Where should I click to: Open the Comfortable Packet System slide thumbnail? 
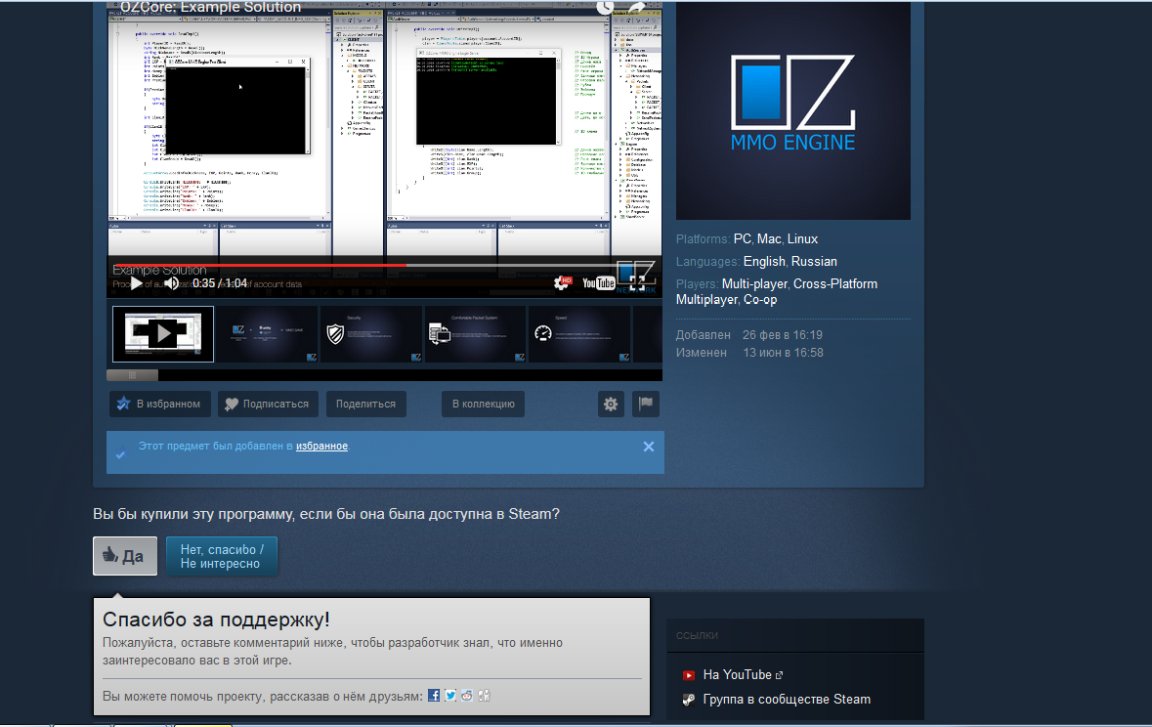(475, 334)
